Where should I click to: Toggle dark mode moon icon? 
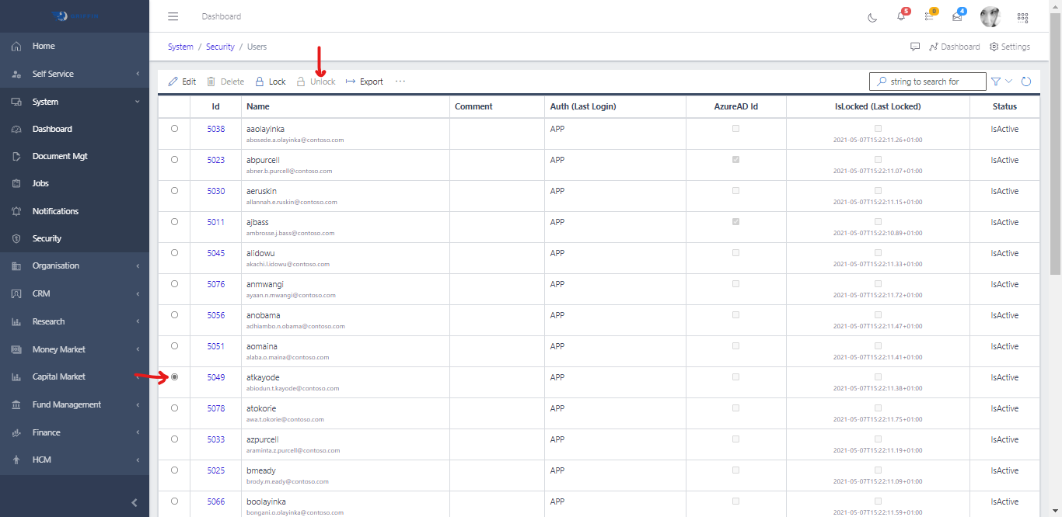(872, 17)
